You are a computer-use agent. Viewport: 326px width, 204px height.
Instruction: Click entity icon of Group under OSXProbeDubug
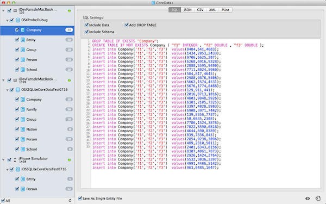pyautogui.click(x=23, y=50)
